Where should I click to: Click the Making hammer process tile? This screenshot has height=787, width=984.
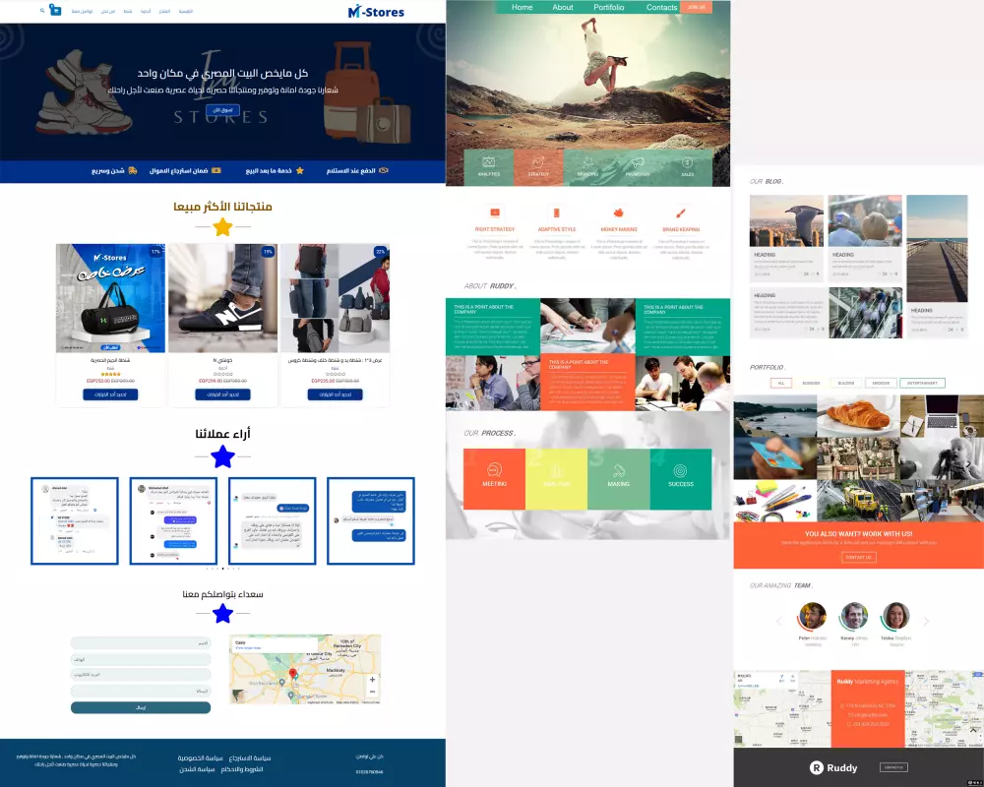[x=618, y=479]
